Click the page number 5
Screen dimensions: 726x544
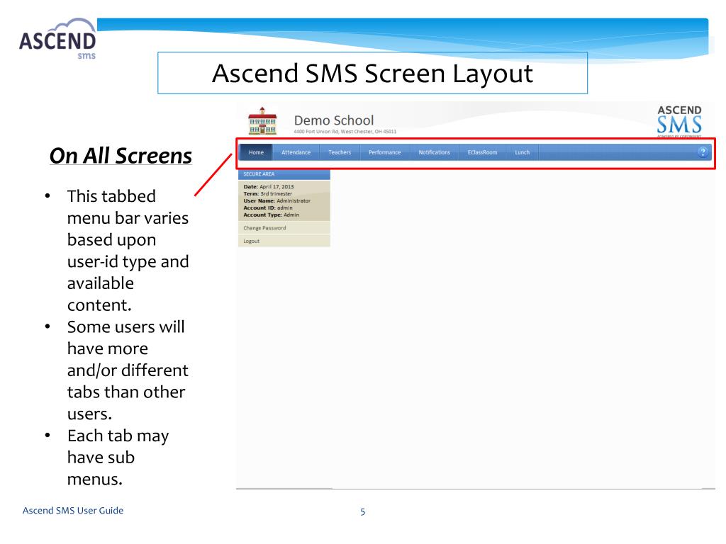click(x=362, y=511)
